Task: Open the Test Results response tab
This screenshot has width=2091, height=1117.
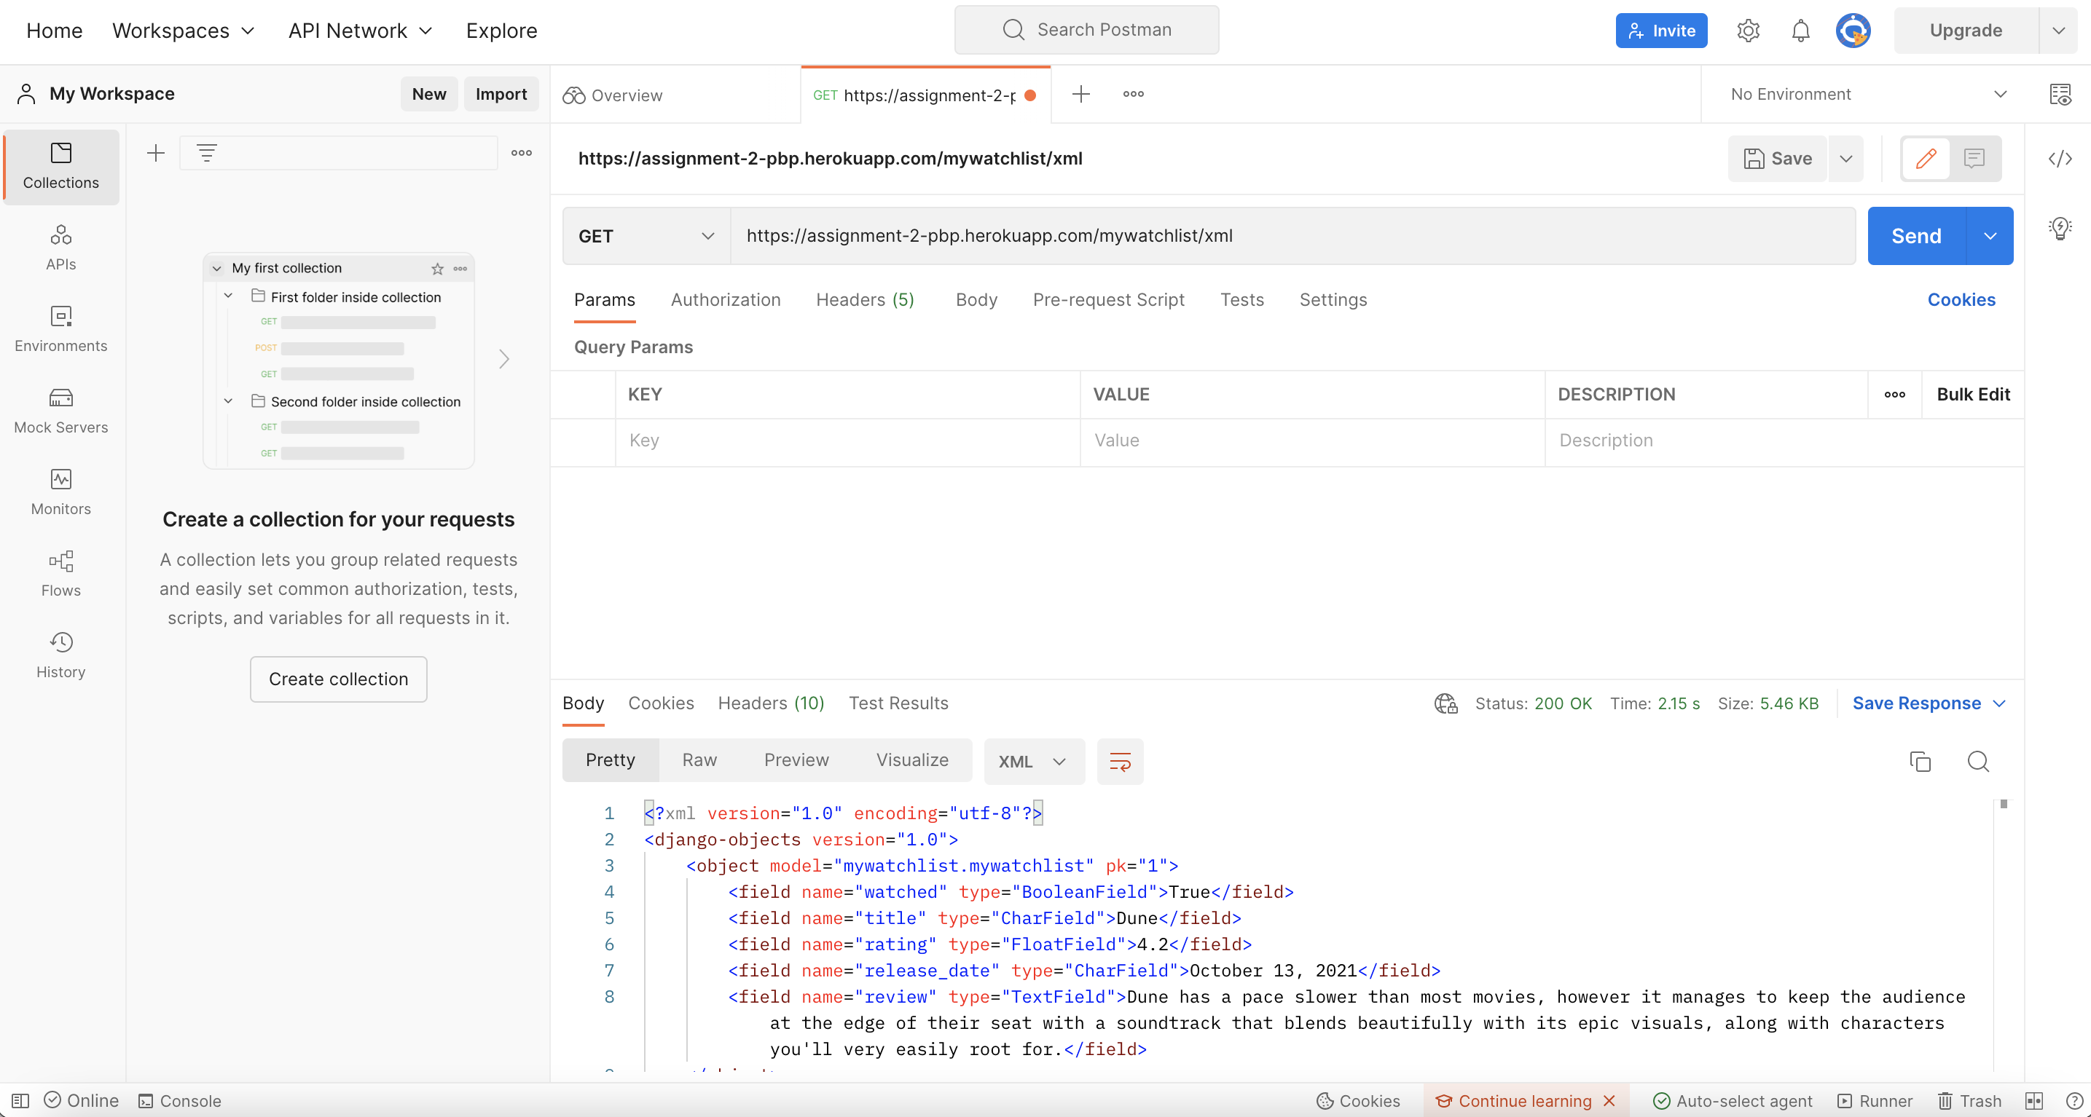Action: (898, 703)
